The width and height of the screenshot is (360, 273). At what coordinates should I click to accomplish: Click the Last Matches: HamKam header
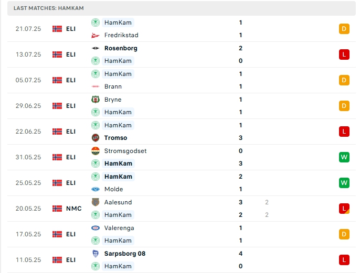pos(49,8)
